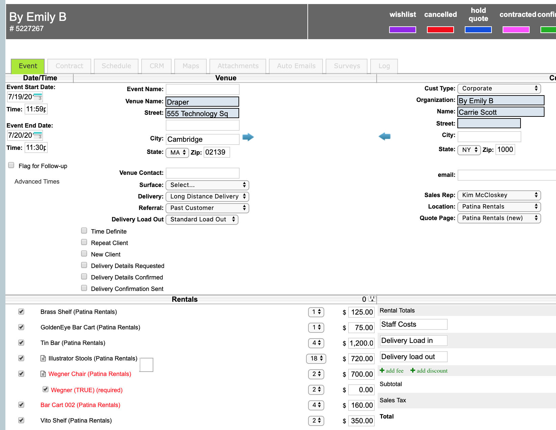Click the Event Name input field

(x=202, y=89)
